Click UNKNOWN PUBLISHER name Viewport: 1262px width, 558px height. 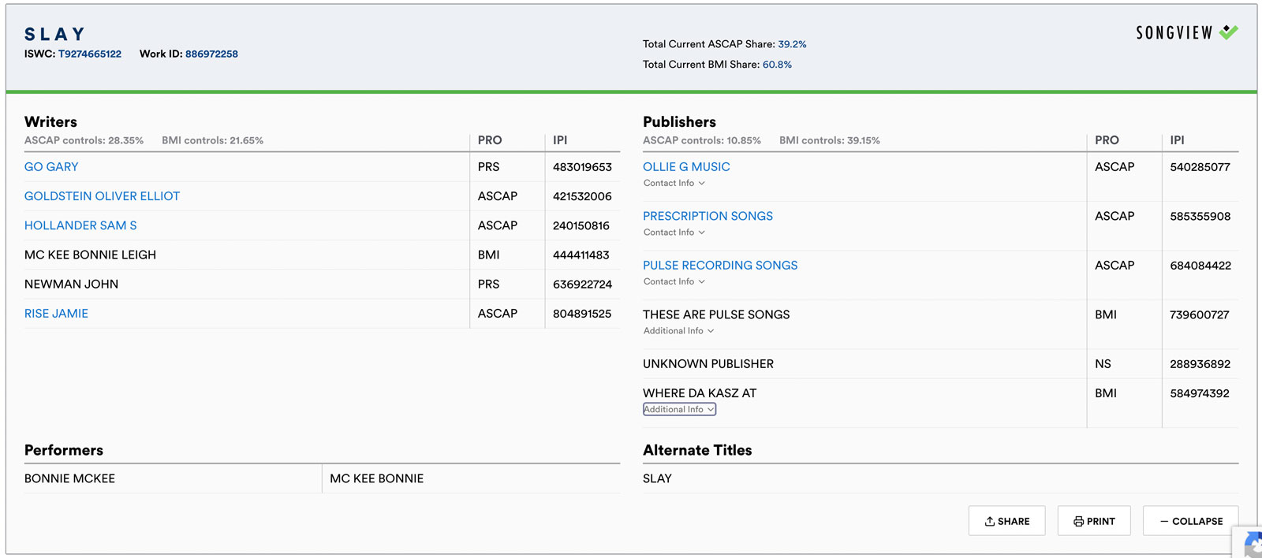pos(708,364)
